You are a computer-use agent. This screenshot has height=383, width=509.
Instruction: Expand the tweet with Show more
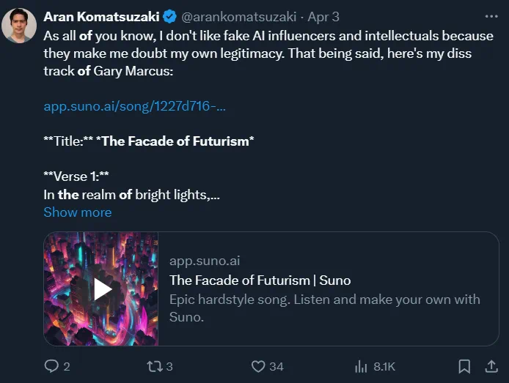[x=78, y=212]
